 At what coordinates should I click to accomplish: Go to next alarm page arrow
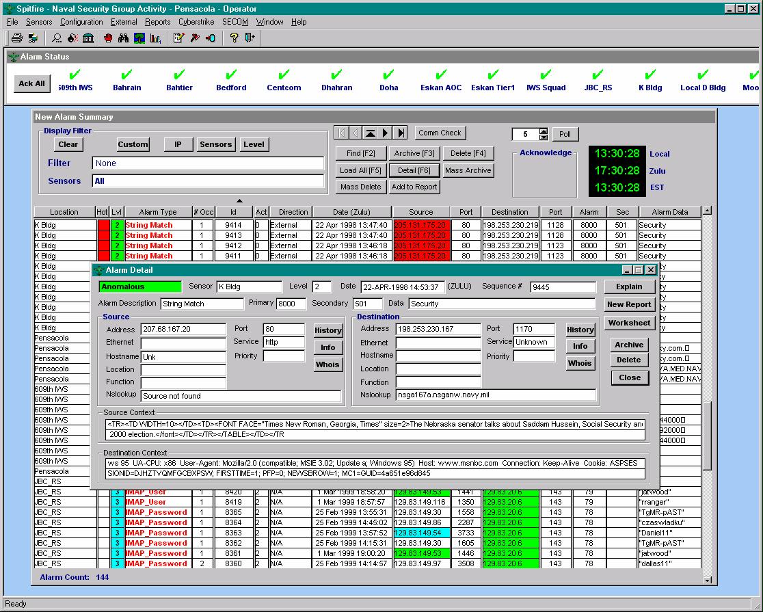tap(386, 133)
